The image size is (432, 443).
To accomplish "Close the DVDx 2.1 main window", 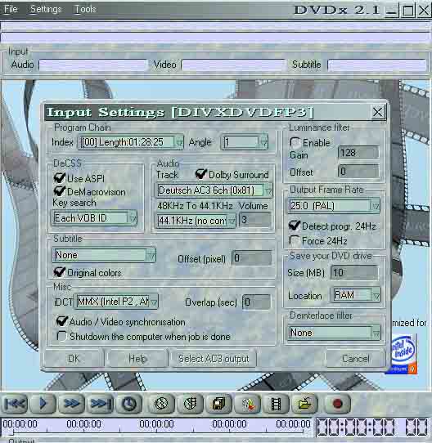I will click(x=424, y=11).
